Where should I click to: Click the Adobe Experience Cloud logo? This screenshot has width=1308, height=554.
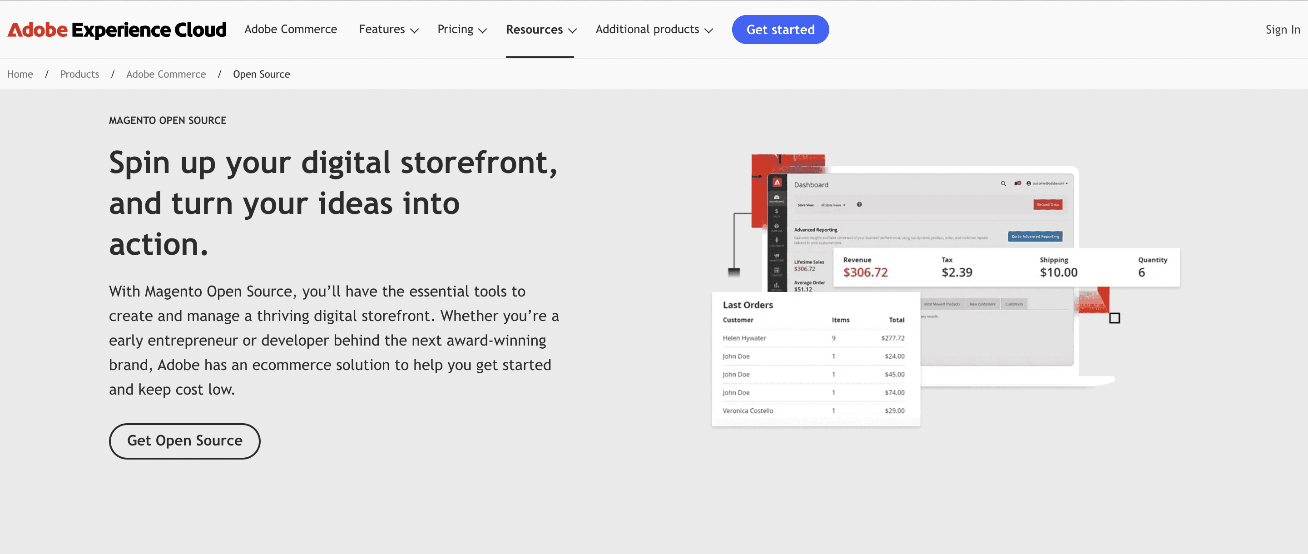point(117,30)
